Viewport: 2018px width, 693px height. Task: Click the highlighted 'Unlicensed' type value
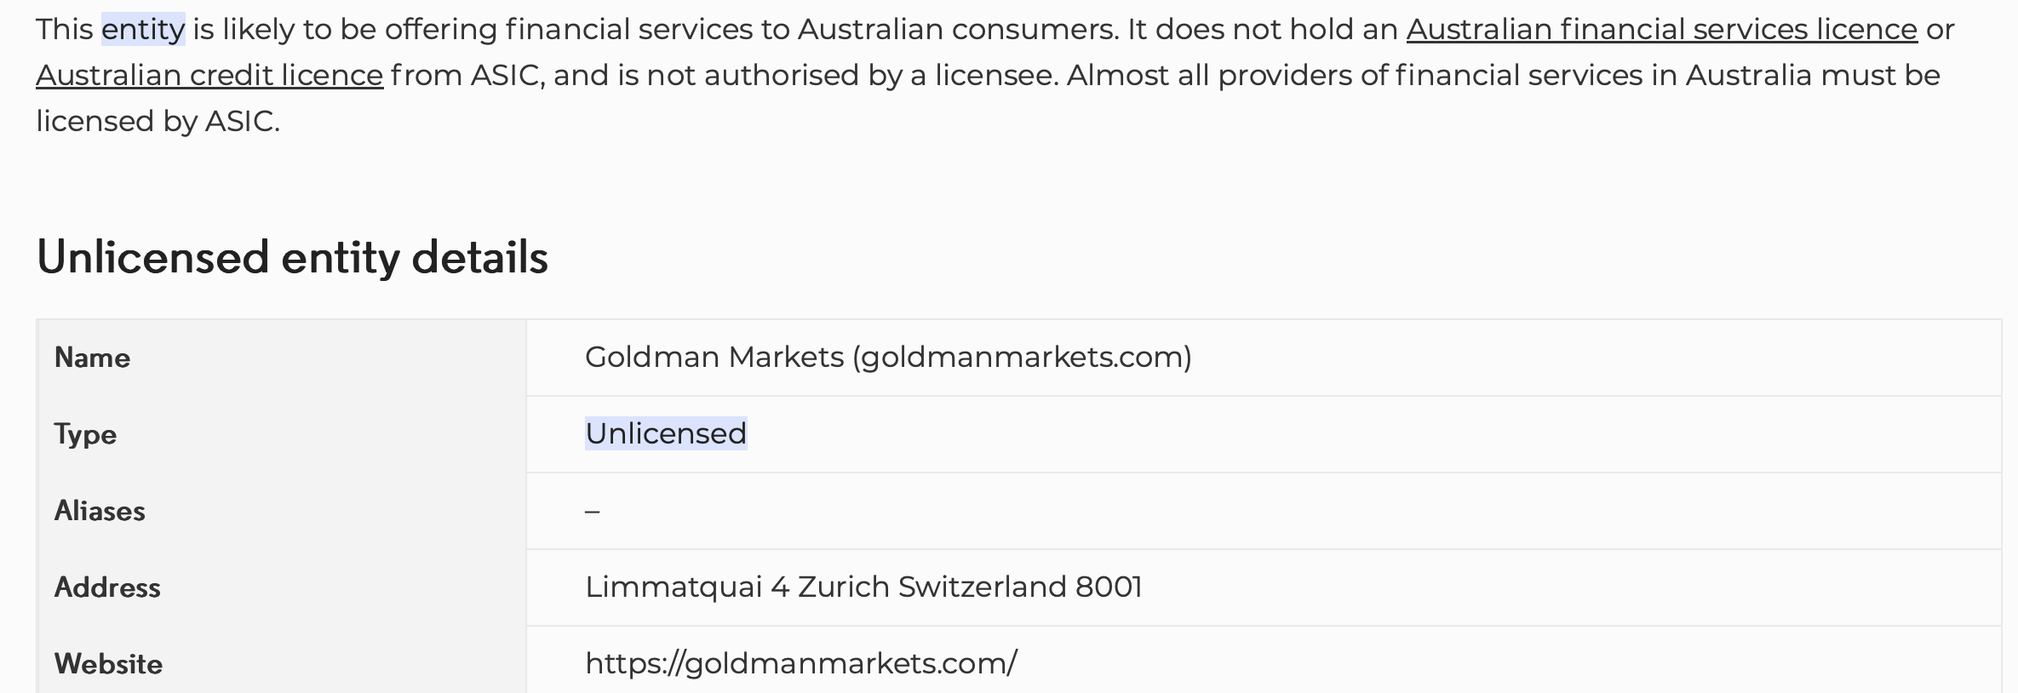[x=666, y=433]
